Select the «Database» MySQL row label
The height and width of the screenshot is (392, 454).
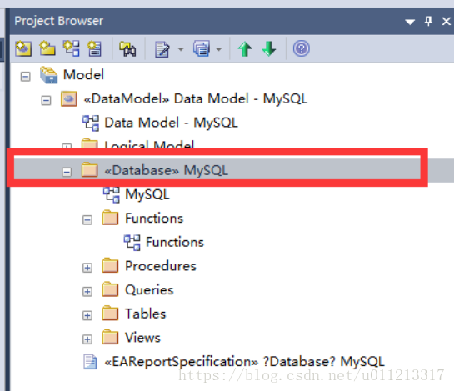[167, 170]
